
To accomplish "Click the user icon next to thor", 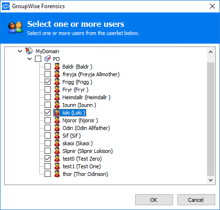I will pos(57,174).
